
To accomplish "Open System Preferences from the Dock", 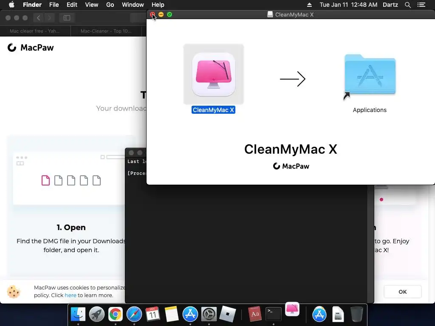I will click(x=209, y=315).
